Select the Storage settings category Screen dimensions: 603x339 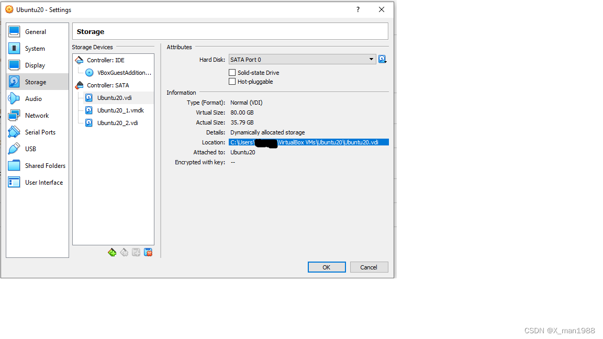coord(37,82)
